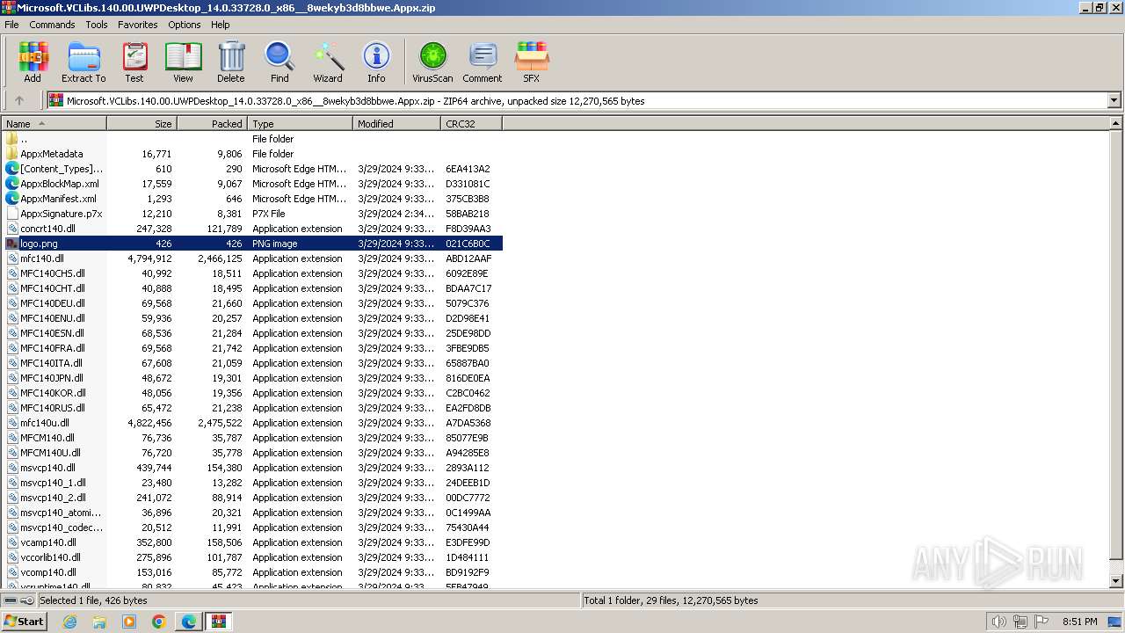The image size is (1125, 633).
Task: Open the address bar path dropdown
Action: click(x=1114, y=101)
